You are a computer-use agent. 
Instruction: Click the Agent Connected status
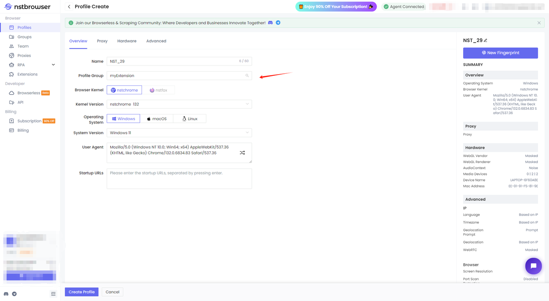pyautogui.click(x=404, y=6)
